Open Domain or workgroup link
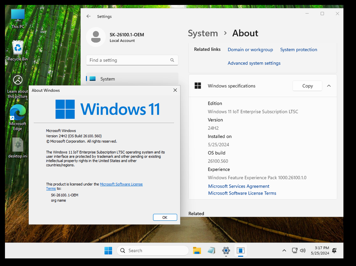The width and height of the screenshot is (356, 266). [250, 50]
